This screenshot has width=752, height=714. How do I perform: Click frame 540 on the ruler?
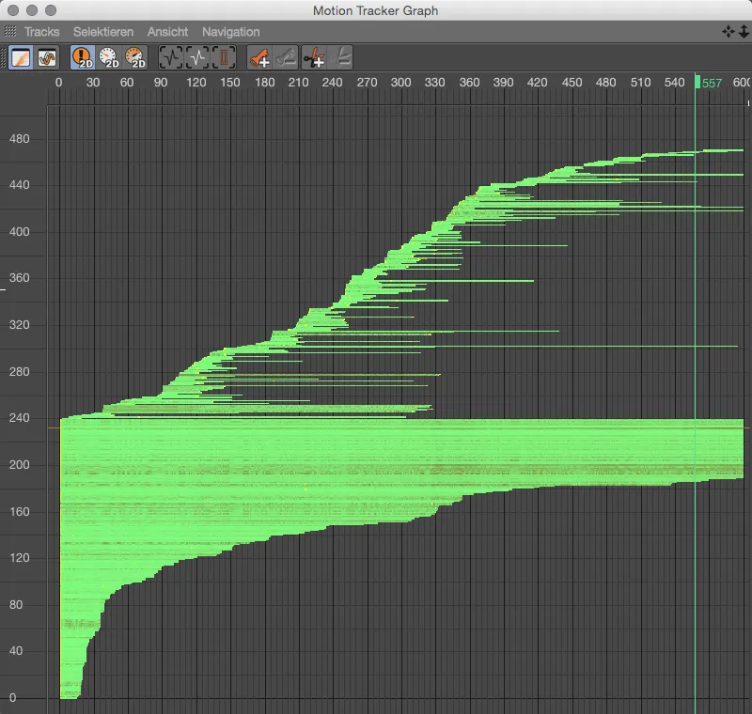pos(674,83)
